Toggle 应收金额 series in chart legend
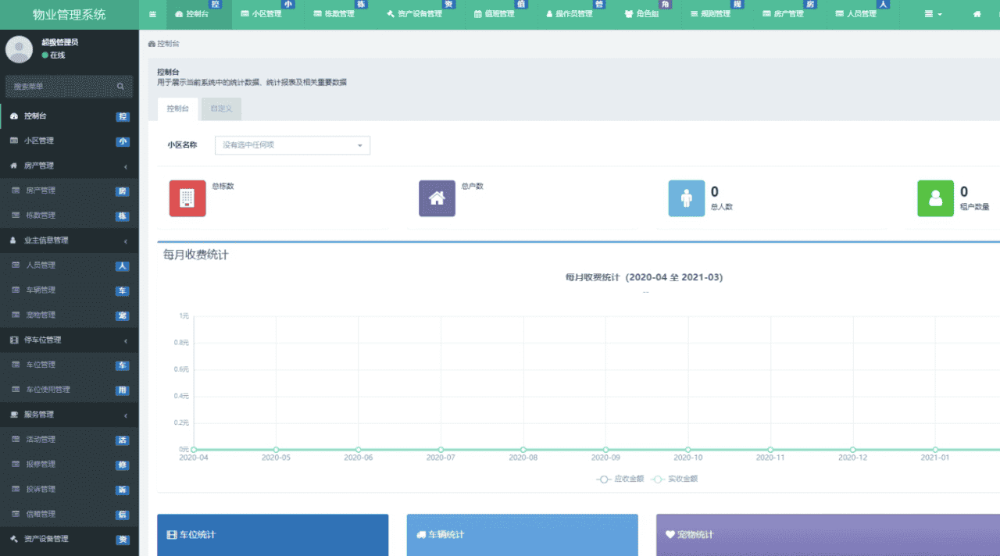This screenshot has height=556, width=1000. (620, 479)
